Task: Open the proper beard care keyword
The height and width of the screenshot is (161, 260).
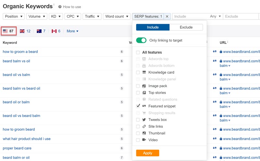Action: click(17, 148)
